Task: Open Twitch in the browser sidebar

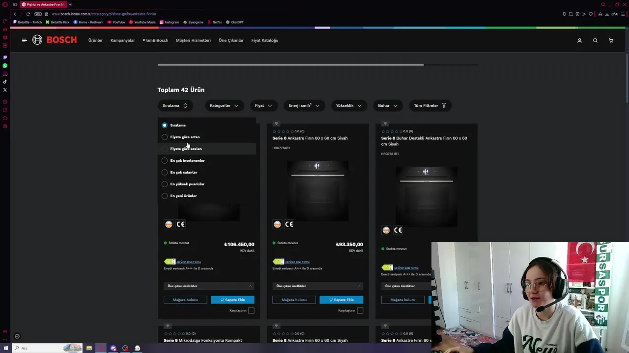Action: click(5, 57)
